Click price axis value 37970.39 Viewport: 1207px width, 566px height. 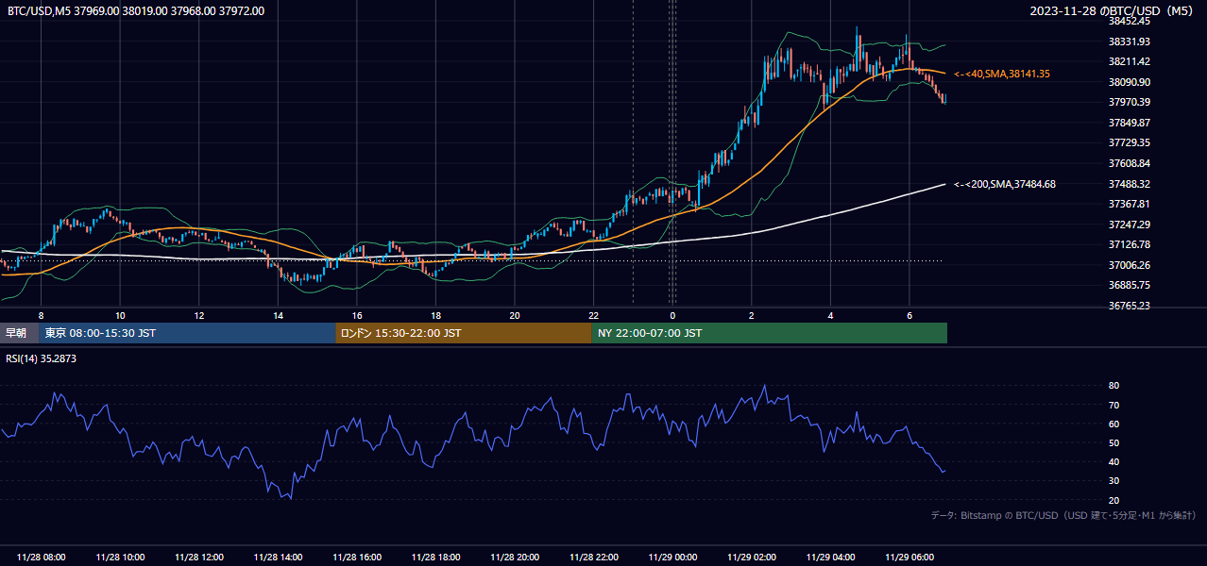tap(1129, 102)
